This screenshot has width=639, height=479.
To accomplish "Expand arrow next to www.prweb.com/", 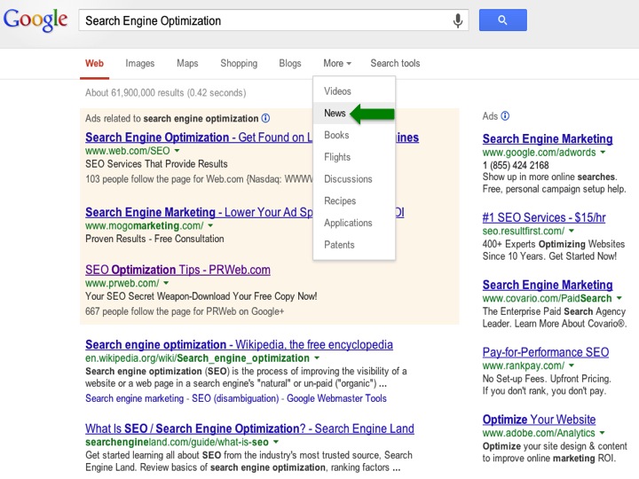I will [x=166, y=283].
